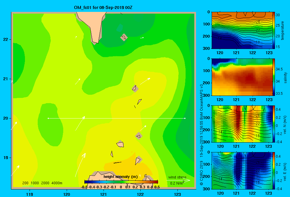Image resolution: width=290 pixels, height=197 pixels.
Task: Click the "15" tick on temperature scale
Action: [x=278, y=47]
